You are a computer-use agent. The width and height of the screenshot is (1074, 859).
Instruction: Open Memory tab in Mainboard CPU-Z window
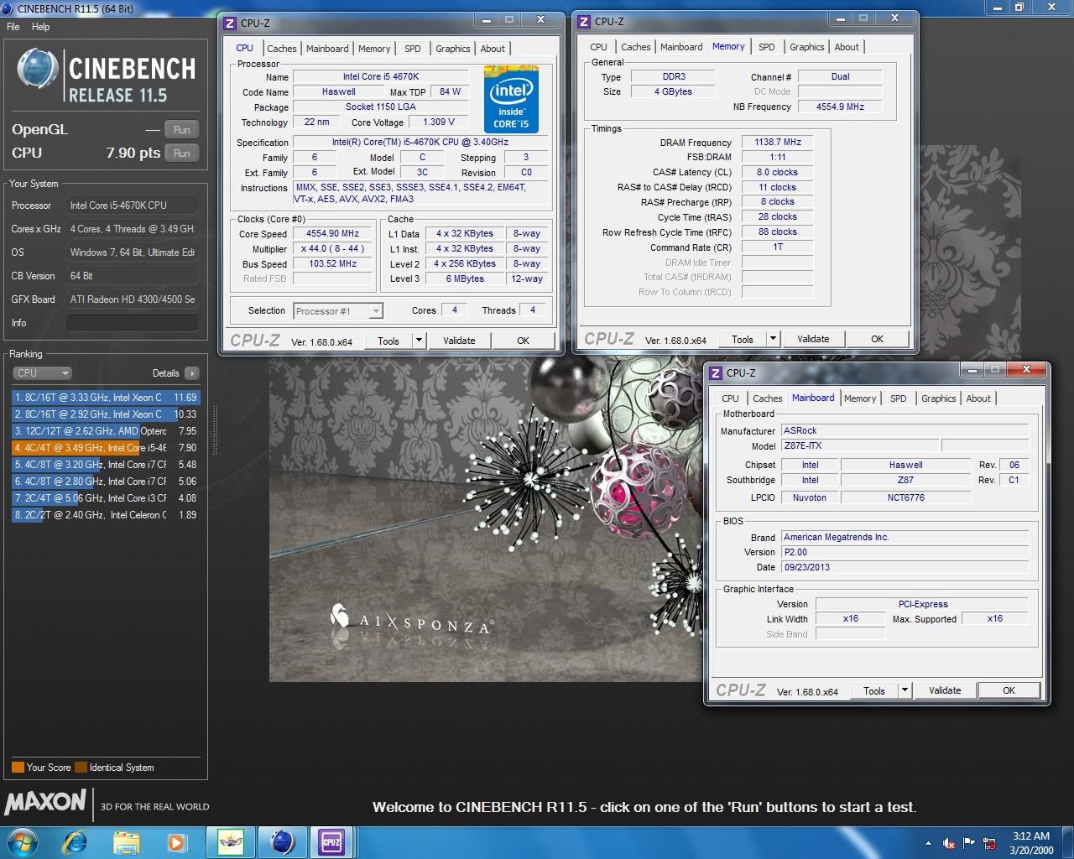(x=860, y=398)
